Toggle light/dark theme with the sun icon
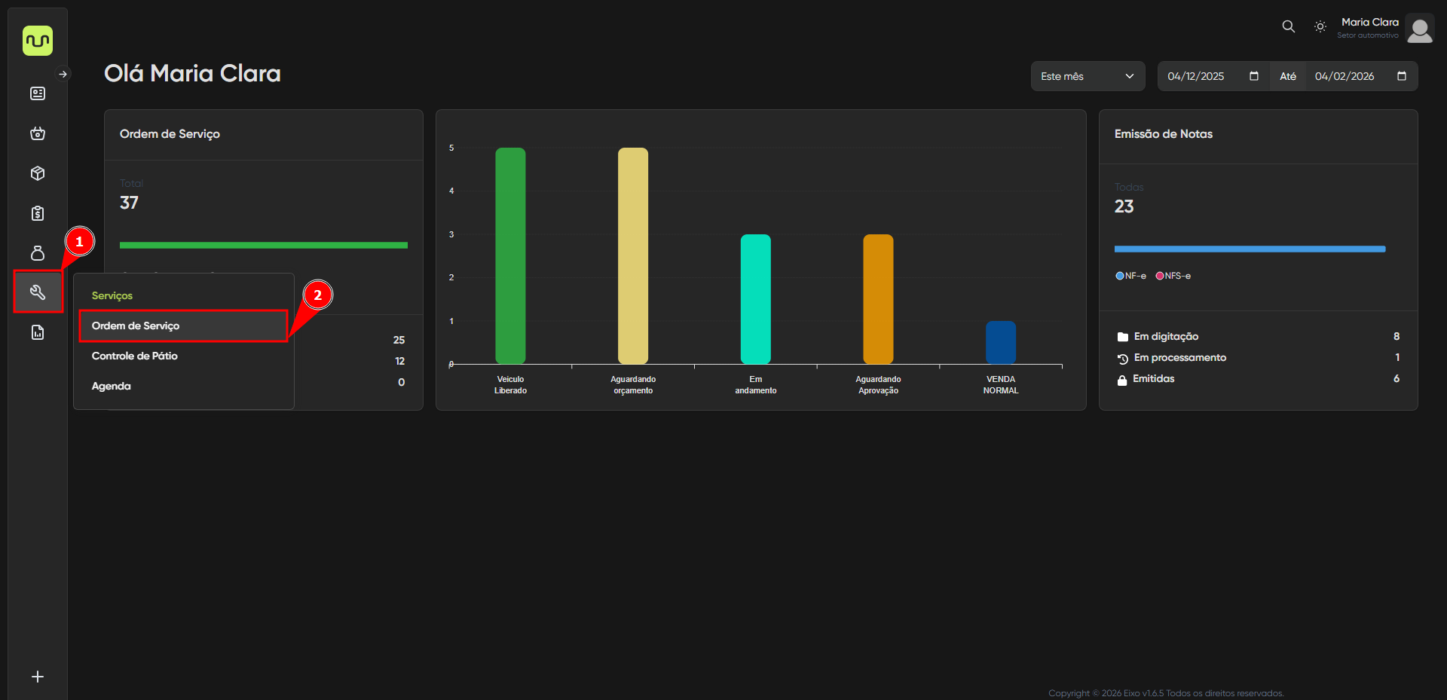 click(x=1320, y=26)
